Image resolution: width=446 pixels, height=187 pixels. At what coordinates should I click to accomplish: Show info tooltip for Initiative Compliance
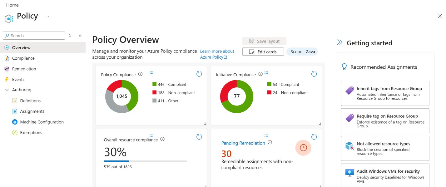pyautogui.click(x=260, y=74)
